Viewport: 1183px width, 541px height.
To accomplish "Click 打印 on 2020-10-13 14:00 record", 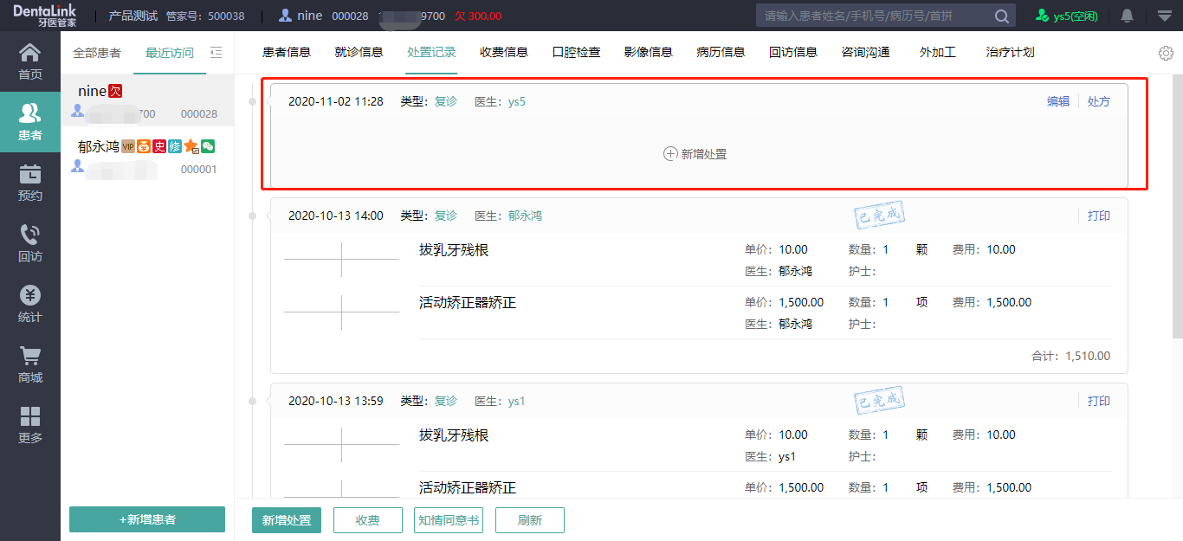I will click(1099, 216).
